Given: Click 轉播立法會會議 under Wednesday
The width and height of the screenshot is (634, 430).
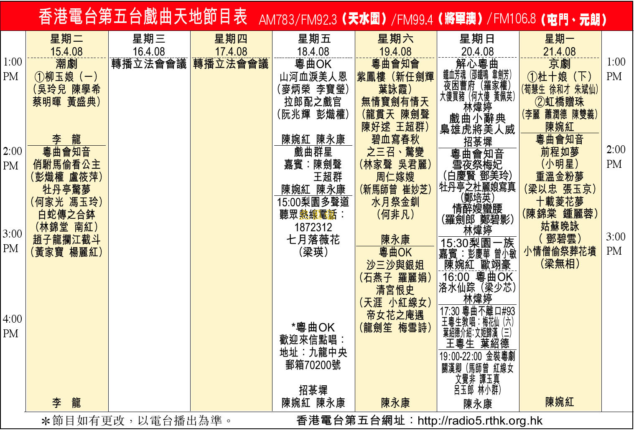Looking at the screenshot, I should tap(149, 64).
